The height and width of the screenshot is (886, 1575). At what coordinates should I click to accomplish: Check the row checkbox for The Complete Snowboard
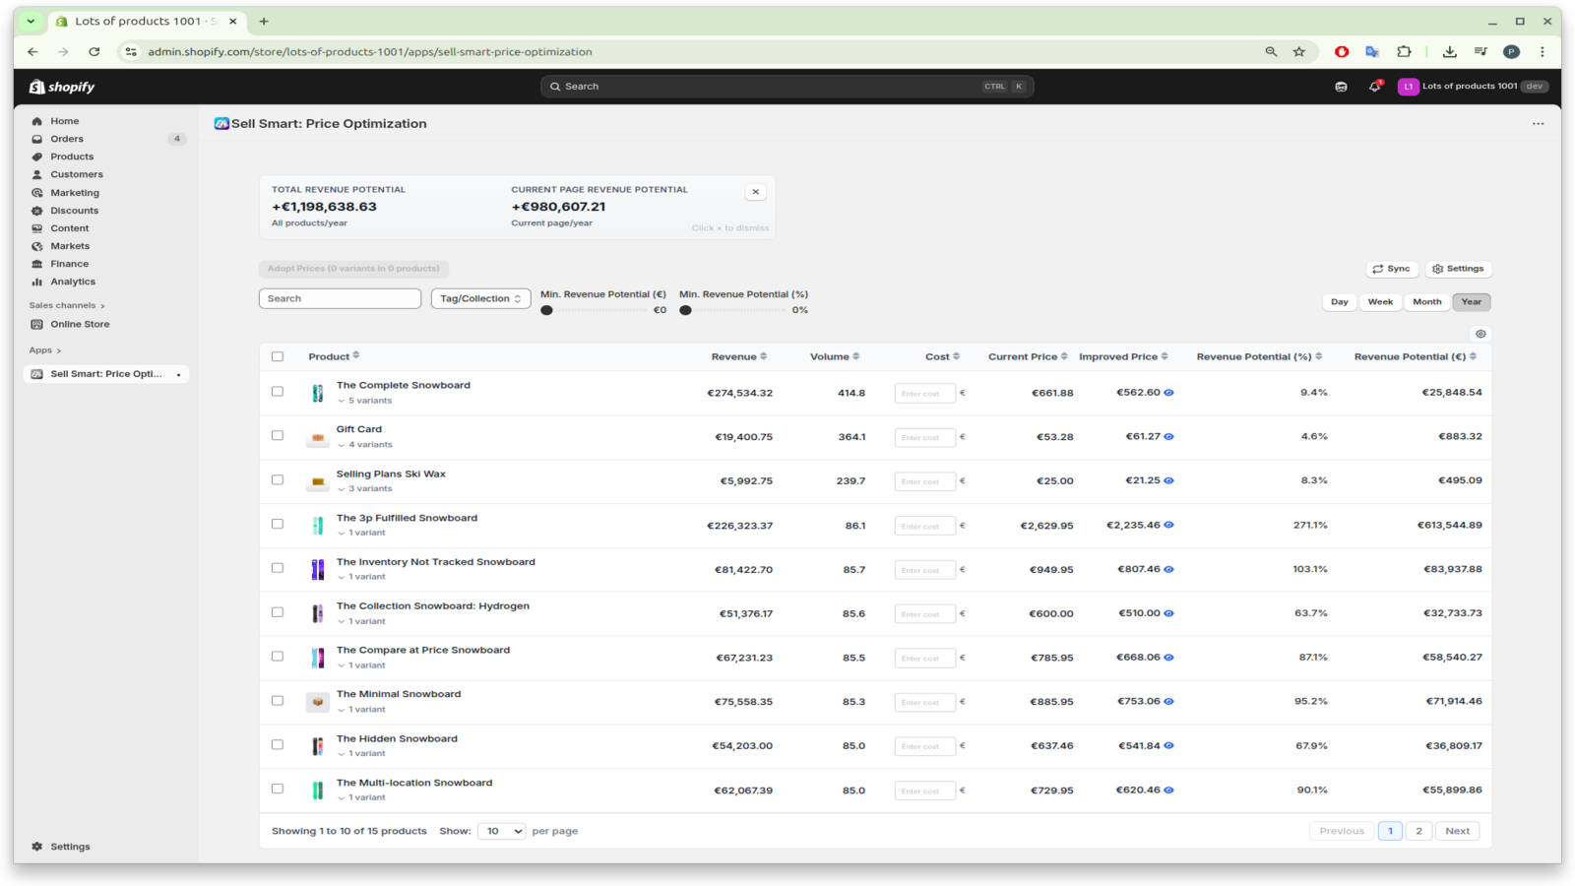[277, 390]
